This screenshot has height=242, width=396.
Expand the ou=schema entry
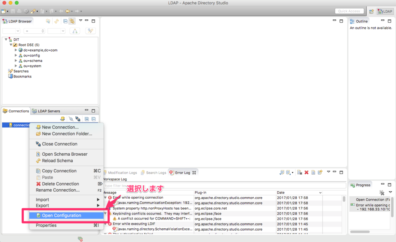(x=16, y=61)
